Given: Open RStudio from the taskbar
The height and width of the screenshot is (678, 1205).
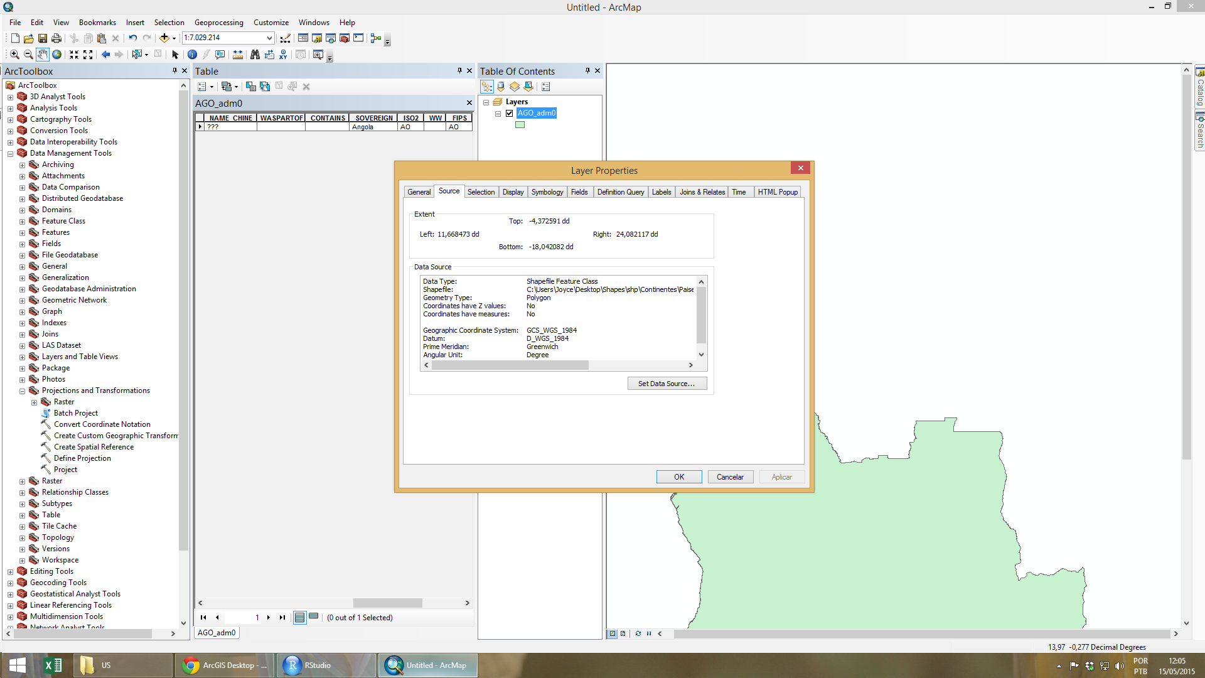Looking at the screenshot, I should coord(326,665).
